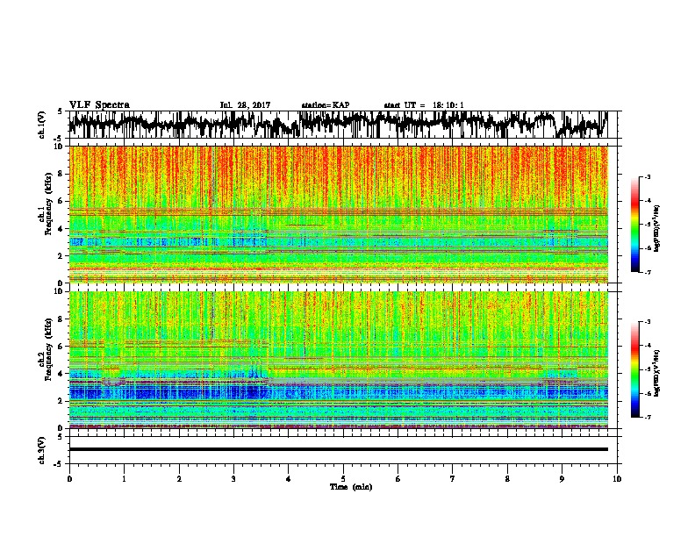
Task: Click the "9" tick label on time axis
Action: tap(562, 478)
